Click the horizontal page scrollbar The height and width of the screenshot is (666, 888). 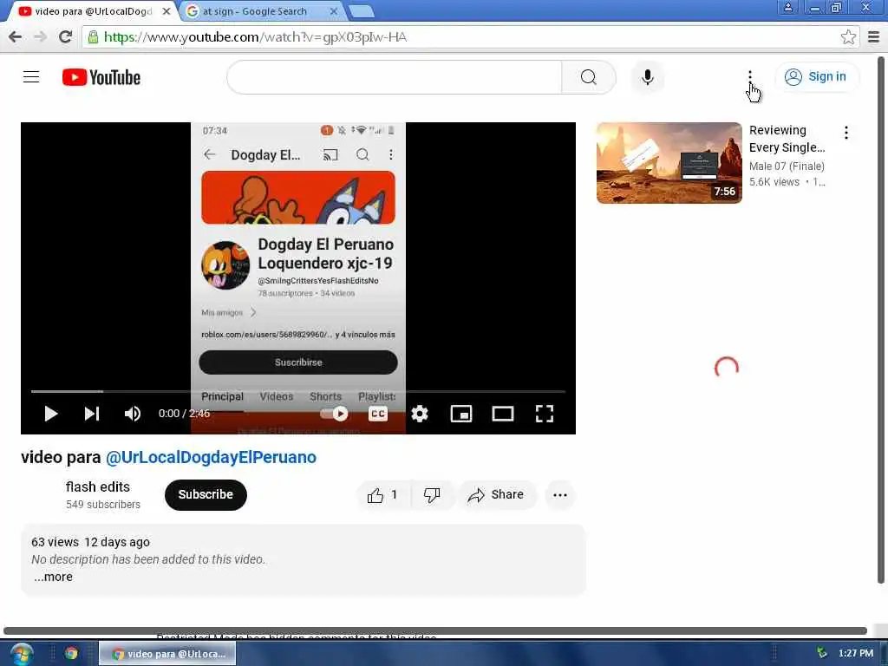(x=435, y=630)
